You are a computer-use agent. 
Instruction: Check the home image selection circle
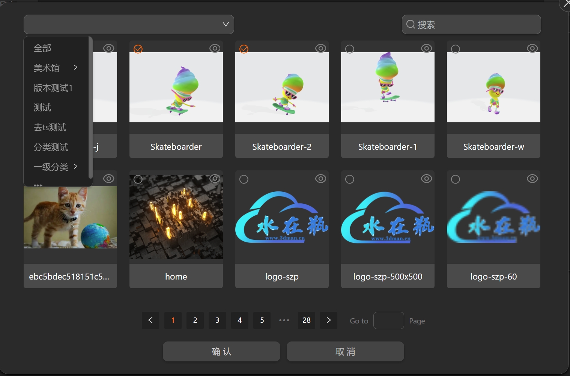click(138, 179)
